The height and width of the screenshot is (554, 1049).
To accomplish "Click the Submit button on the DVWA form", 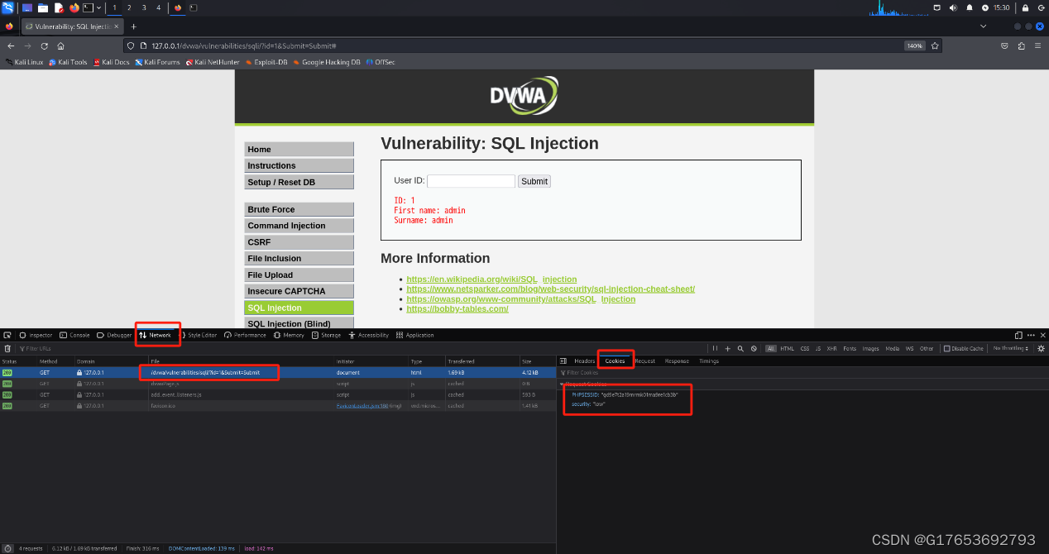I will tap(534, 181).
